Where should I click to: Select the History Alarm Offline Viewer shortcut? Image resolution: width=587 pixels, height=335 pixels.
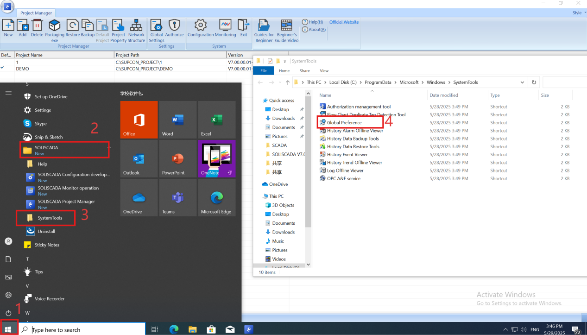point(351,131)
